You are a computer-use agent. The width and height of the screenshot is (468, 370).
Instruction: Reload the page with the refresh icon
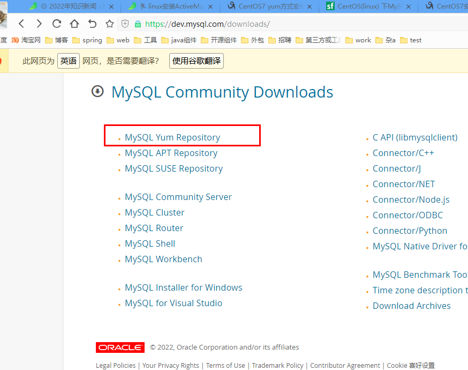click(x=57, y=24)
